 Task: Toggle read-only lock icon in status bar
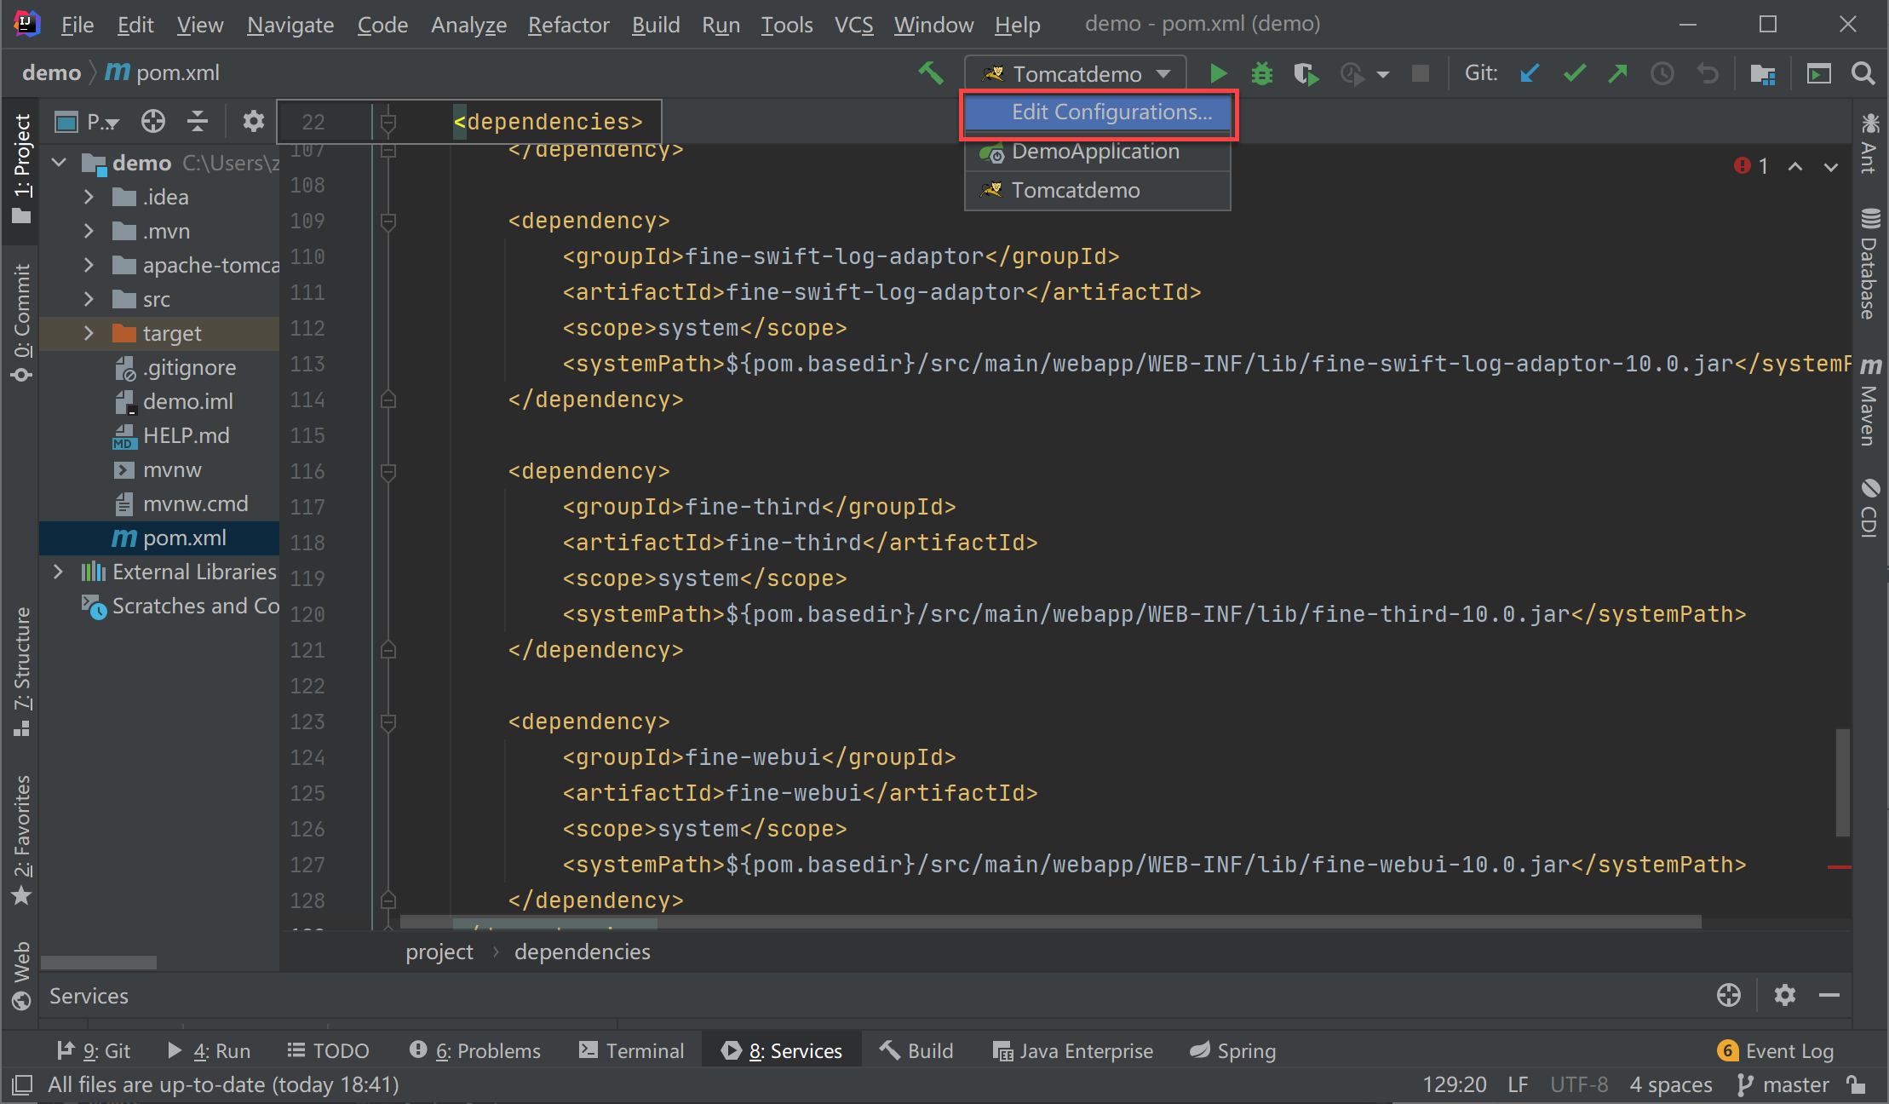click(x=1857, y=1084)
